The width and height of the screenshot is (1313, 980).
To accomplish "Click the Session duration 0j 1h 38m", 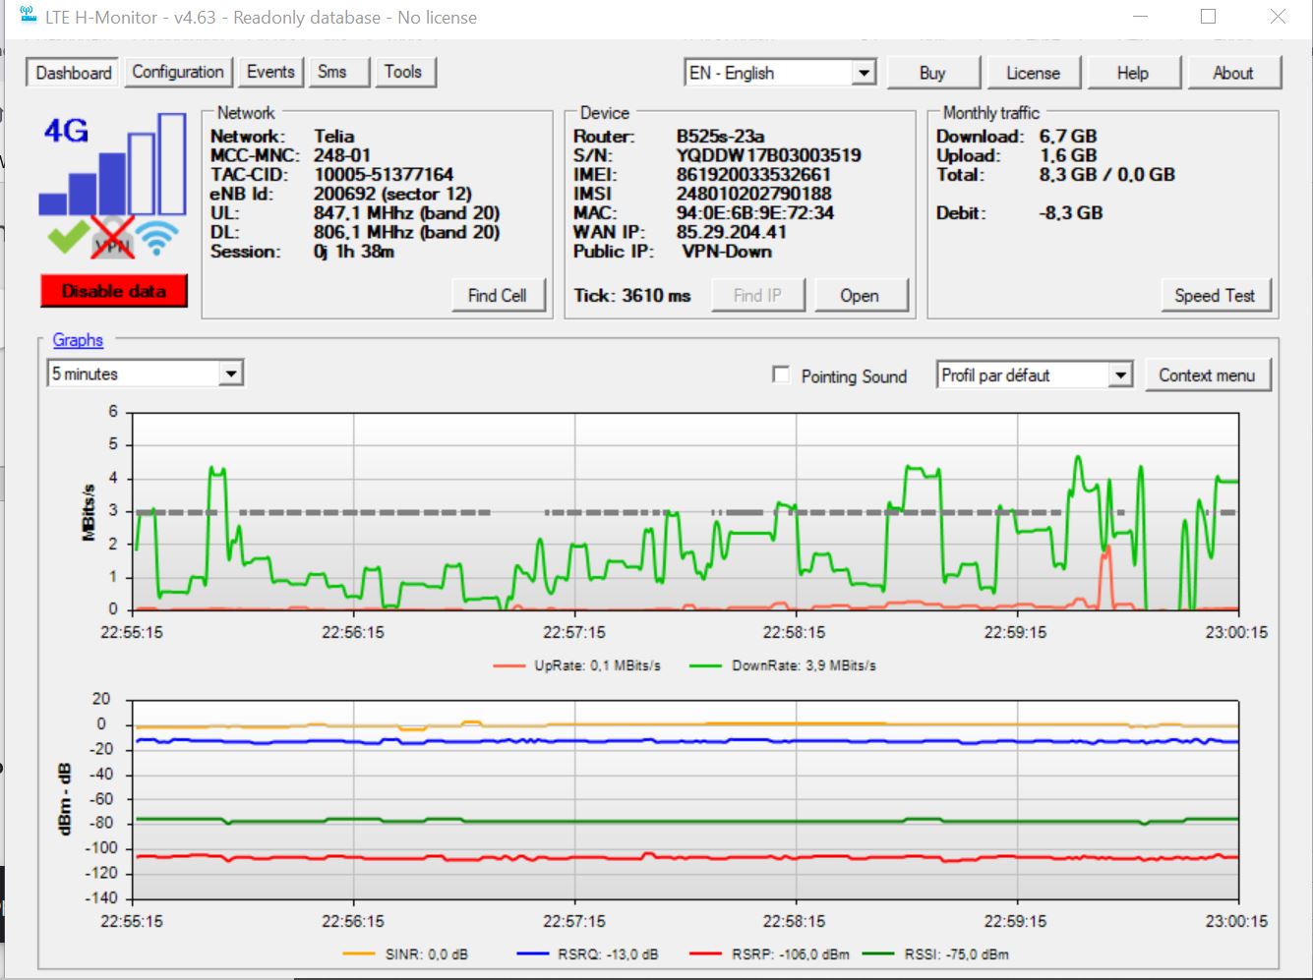I will 354,252.
